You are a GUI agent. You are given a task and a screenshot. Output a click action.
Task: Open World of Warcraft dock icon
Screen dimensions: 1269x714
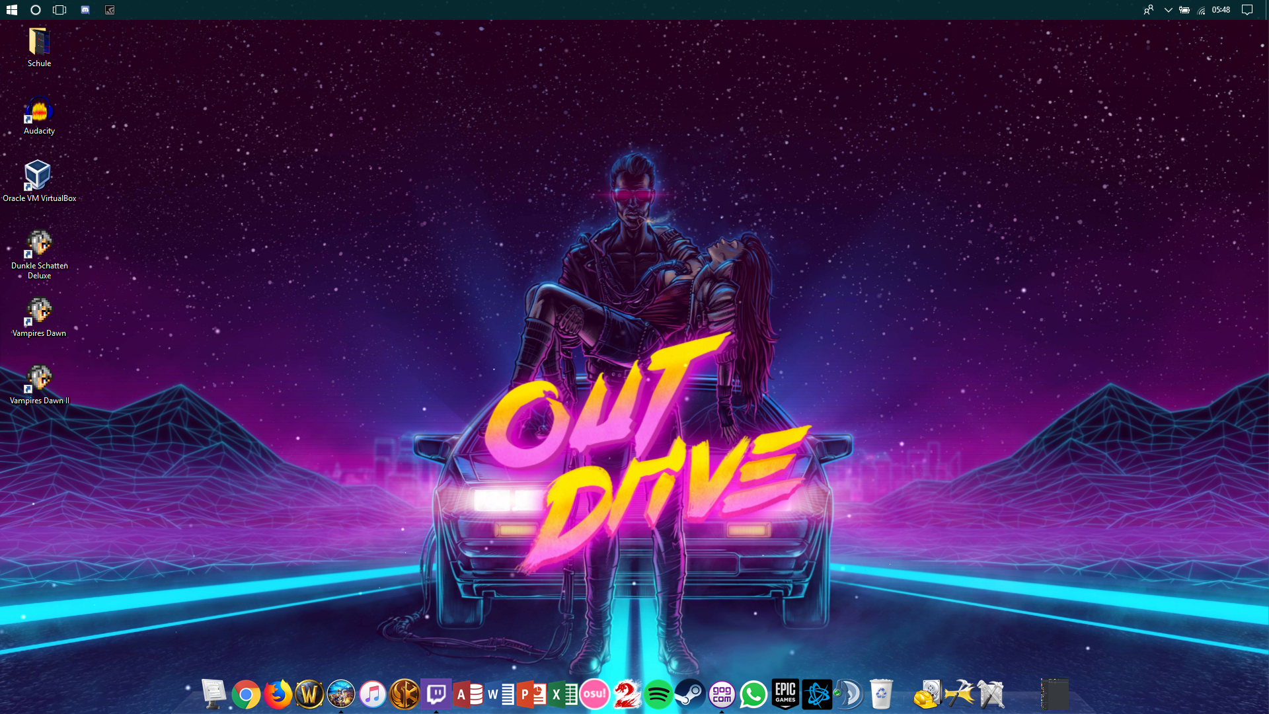(x=309, y=695)
